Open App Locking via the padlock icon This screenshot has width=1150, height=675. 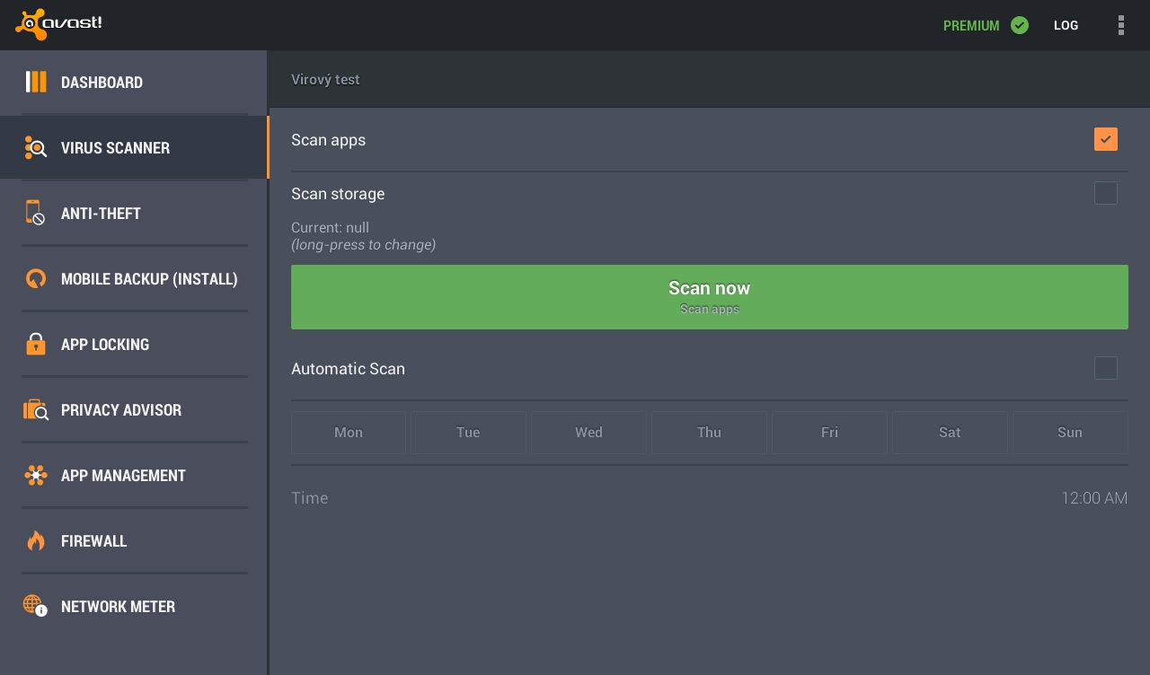pyautogui.click(x=36, y=344)
